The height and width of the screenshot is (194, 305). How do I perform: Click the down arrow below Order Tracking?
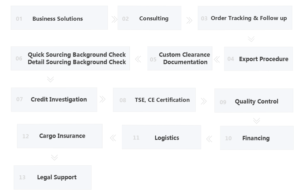coord(251,39)
